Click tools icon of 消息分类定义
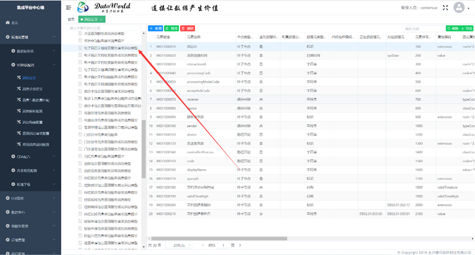Screen dimensions: 475x255 (x=19, y=89)
